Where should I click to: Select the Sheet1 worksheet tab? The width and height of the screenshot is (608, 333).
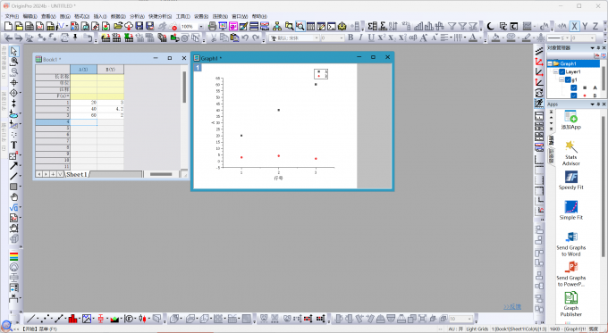(76, 174)
